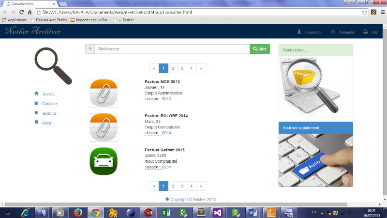This screenshot has height=218, width=387.
Task: Go to next page in bottom pagination
Action: [x=201, y=186]
